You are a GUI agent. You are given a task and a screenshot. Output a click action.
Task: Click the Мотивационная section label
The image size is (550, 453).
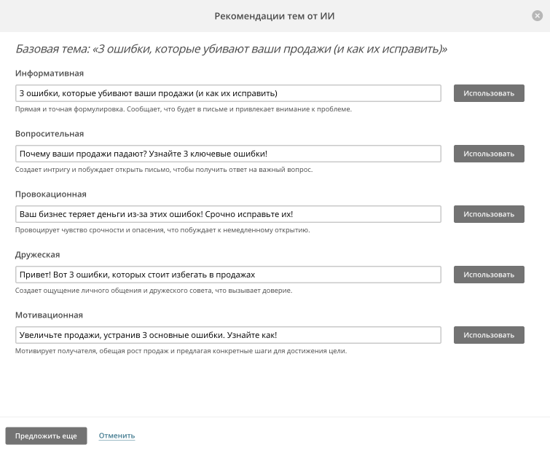[49, 315]
